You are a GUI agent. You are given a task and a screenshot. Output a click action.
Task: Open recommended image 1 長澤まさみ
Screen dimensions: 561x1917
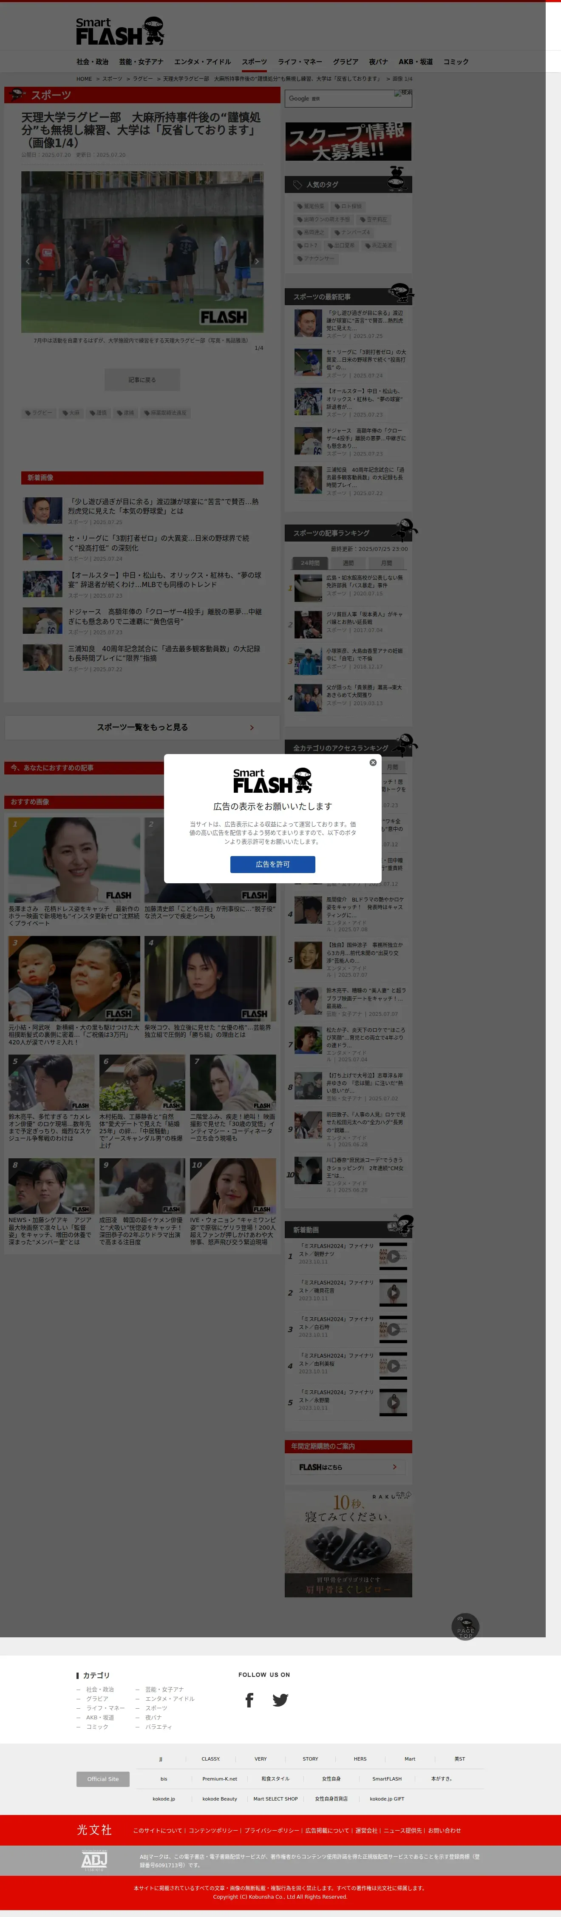(x=74, y=861)
